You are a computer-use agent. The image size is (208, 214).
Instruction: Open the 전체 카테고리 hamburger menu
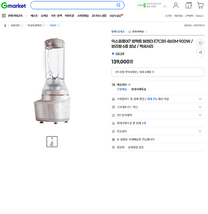[x=4, y=16]
